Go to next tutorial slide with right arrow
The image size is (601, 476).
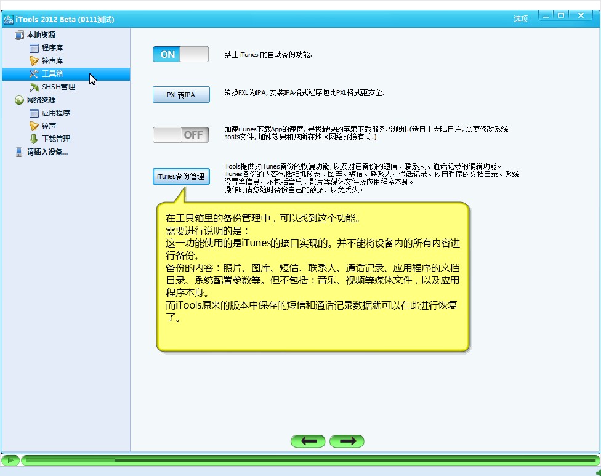[347, 441]
